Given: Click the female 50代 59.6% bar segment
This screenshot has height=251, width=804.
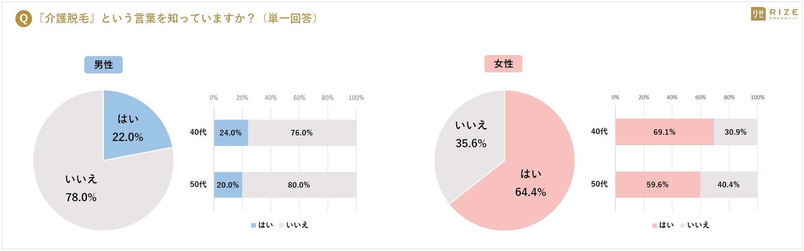Looking at the screenshot, I should point(658,184).
